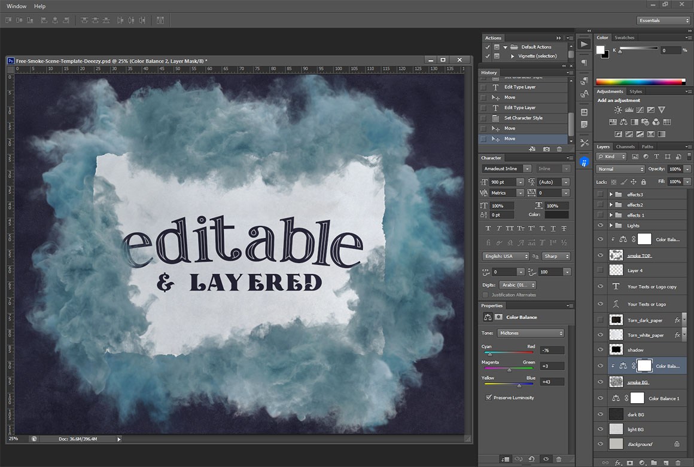Add a Vibrance adjustment layer

pos(662,110)
